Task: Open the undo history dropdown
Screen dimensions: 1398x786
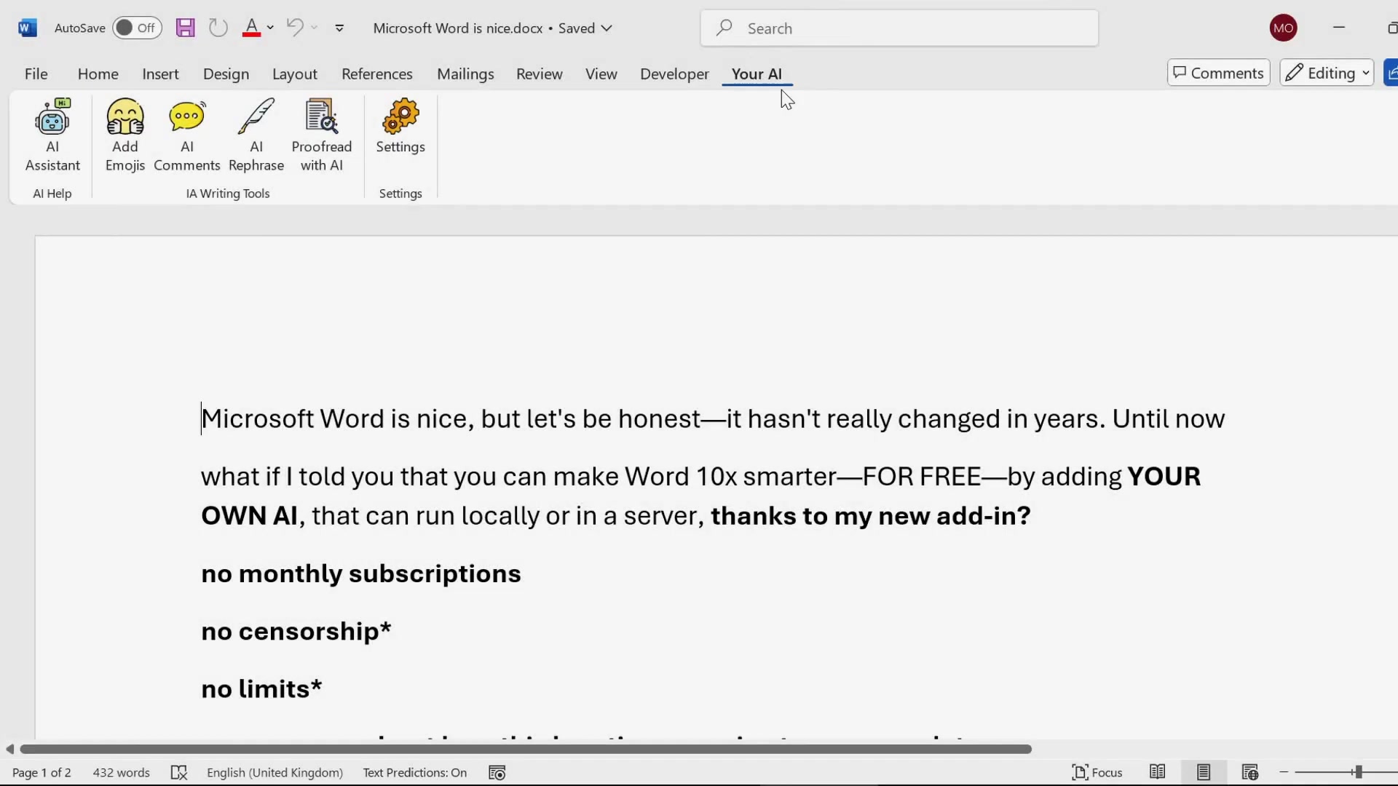Action: tap(314, 28)
